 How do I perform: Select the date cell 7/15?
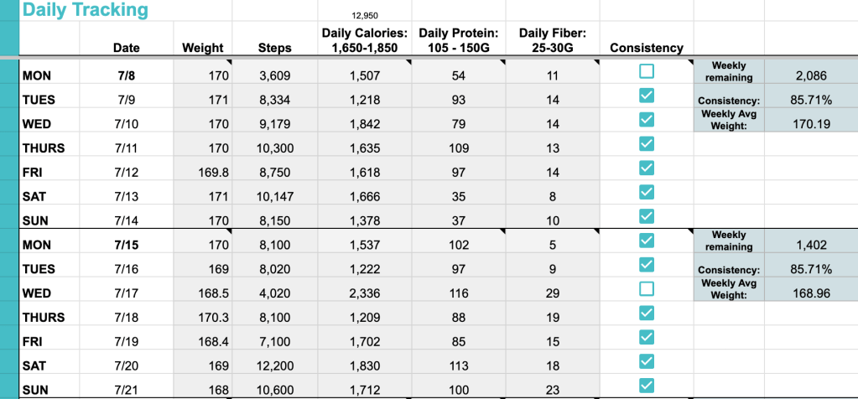pos(126,245)
